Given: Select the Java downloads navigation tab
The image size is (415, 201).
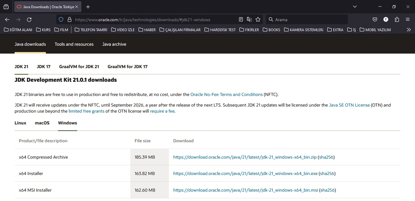Looking at the screenshot, I should click(x=30, y=44).
